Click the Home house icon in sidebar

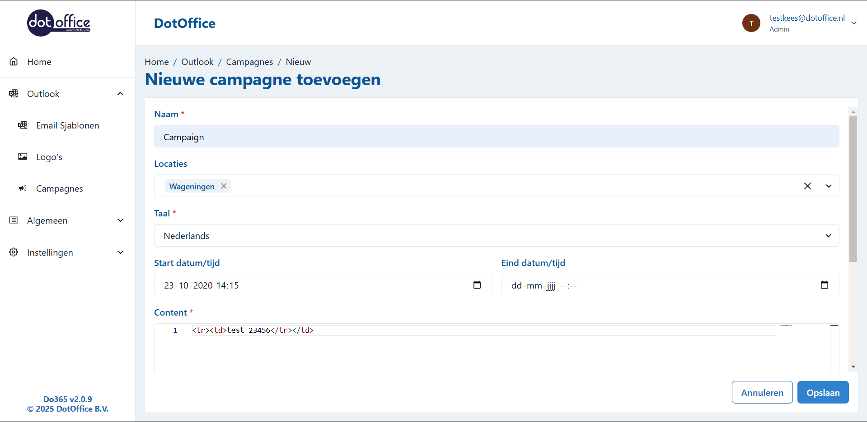[x=14, y=62]
